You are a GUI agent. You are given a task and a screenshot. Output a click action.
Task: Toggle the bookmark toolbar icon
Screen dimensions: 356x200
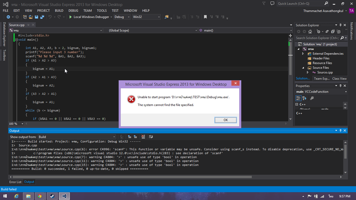pos(205,17)
